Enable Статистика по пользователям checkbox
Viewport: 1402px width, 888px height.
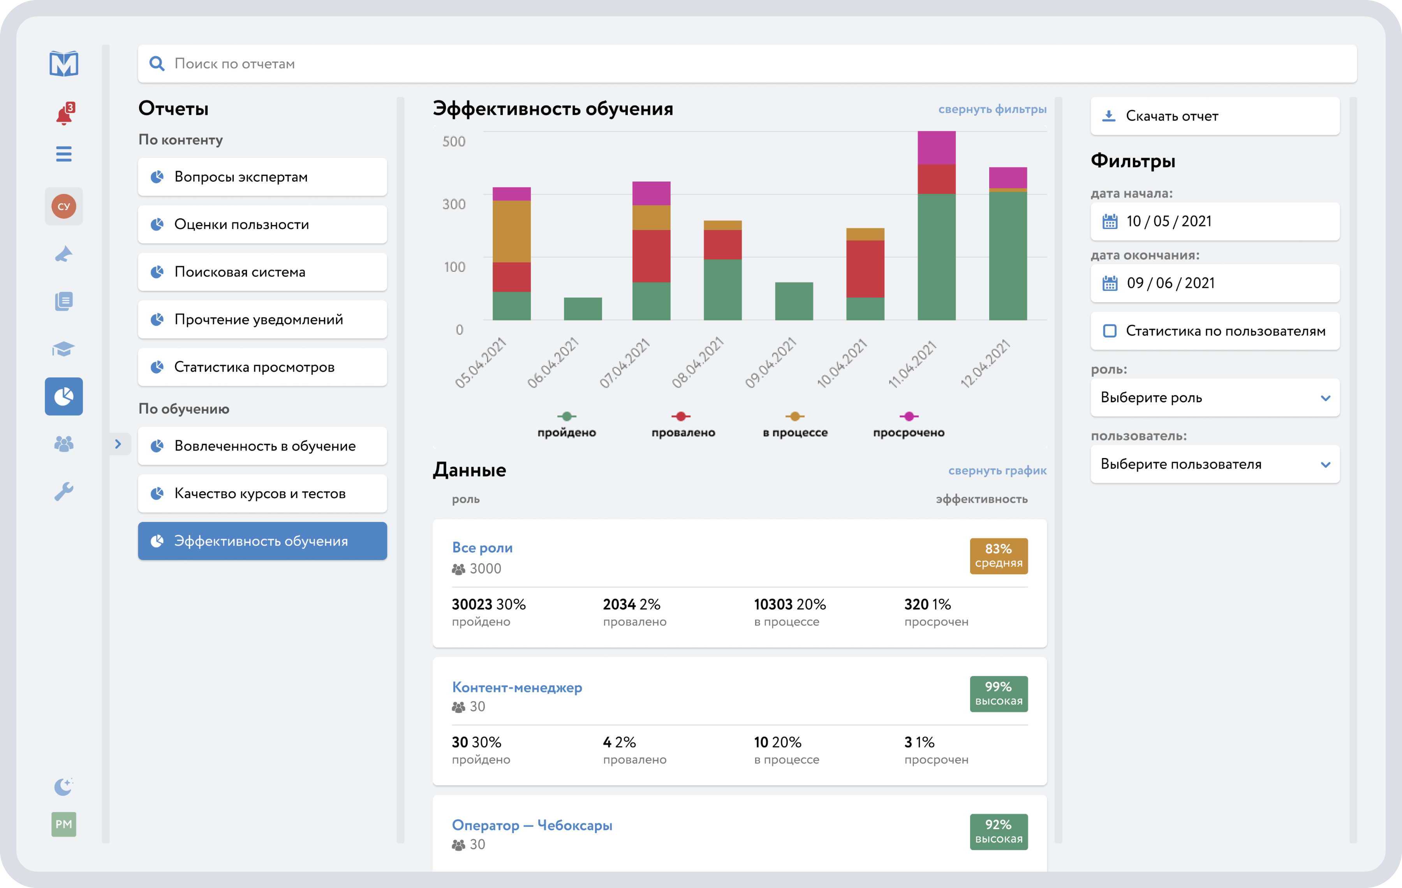pos(1110,331)
